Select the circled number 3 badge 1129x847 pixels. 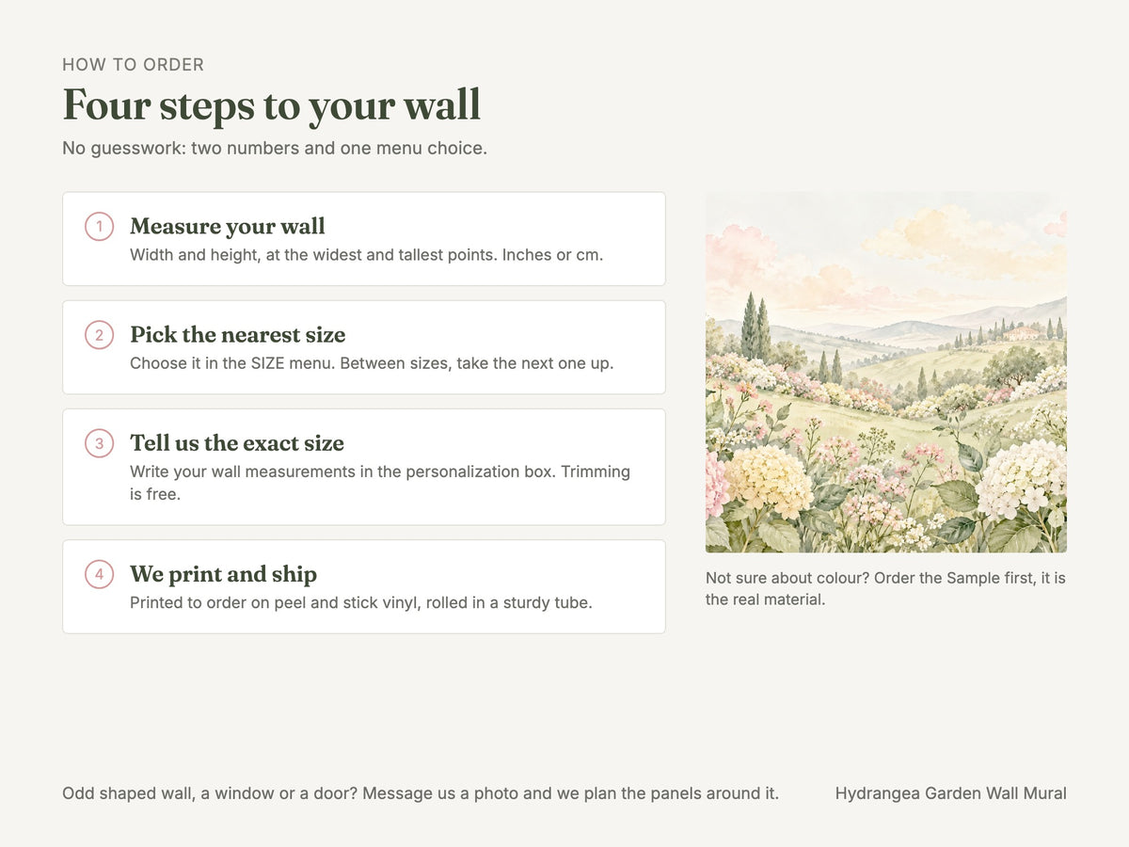point(99,443)
